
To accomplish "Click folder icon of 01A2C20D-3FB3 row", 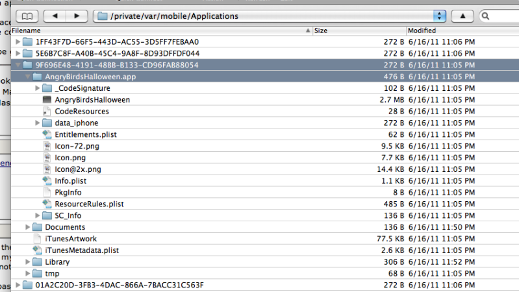I will click(27, 285).
